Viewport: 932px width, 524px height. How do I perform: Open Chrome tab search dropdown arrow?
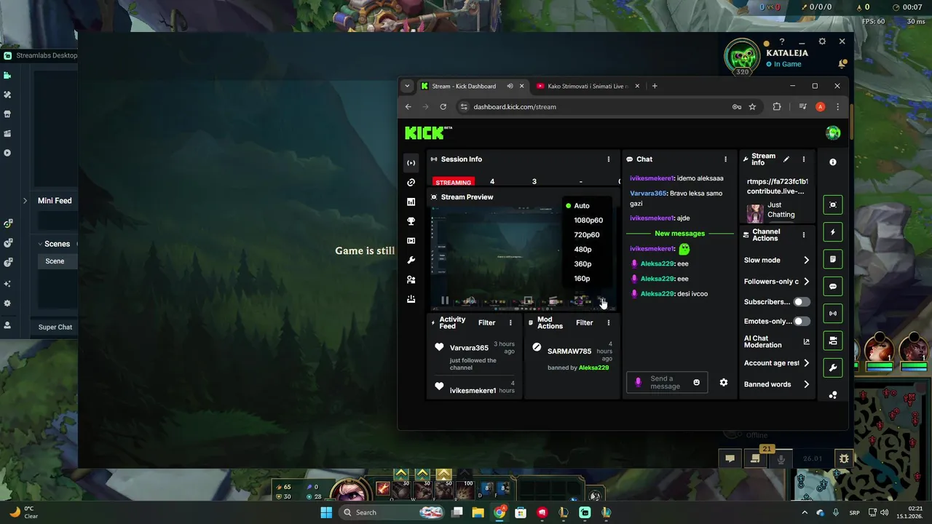point(407,86)
